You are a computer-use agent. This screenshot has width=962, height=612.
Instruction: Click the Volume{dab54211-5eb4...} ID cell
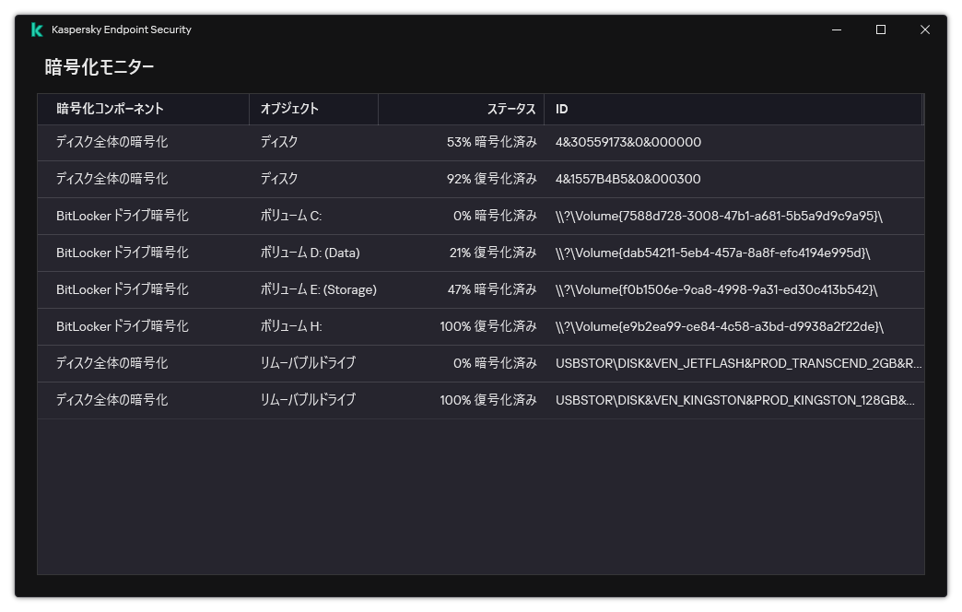click(713, 253)
